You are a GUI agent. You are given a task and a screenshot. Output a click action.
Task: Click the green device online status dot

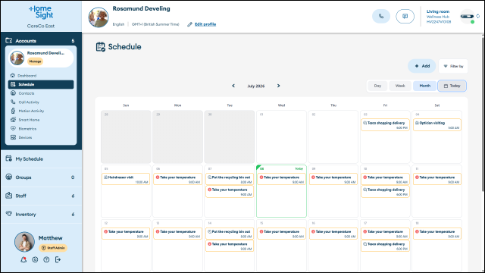coord(472,22)
